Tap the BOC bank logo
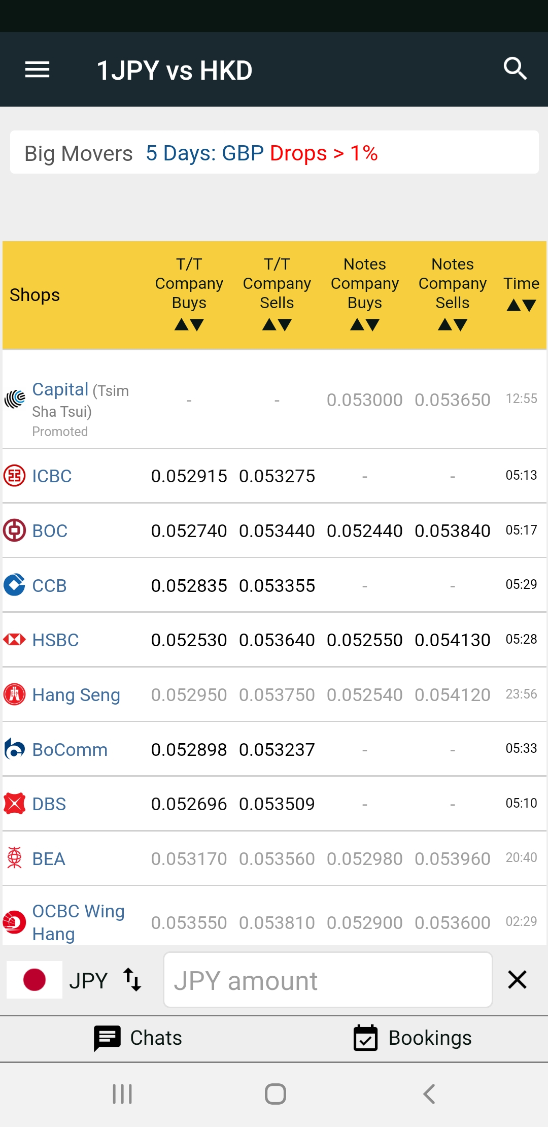The width and height of the screenshot is (548, 1127). [15, 531]
